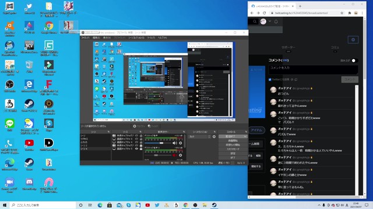Open the NCV desktop shortcut
The width and height of the screenshot is (373, 209).
point(29,46)
